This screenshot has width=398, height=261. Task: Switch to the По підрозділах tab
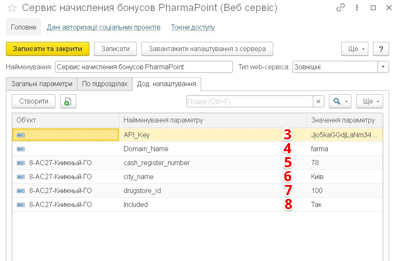pos(105,84)
